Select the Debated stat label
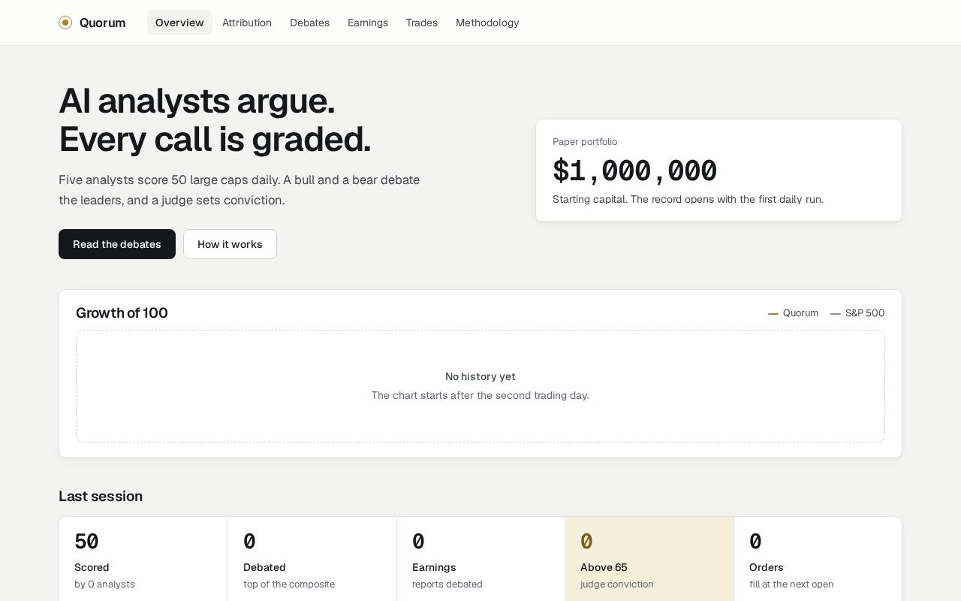Screen dimensions: 961x601 click(264, 567)
